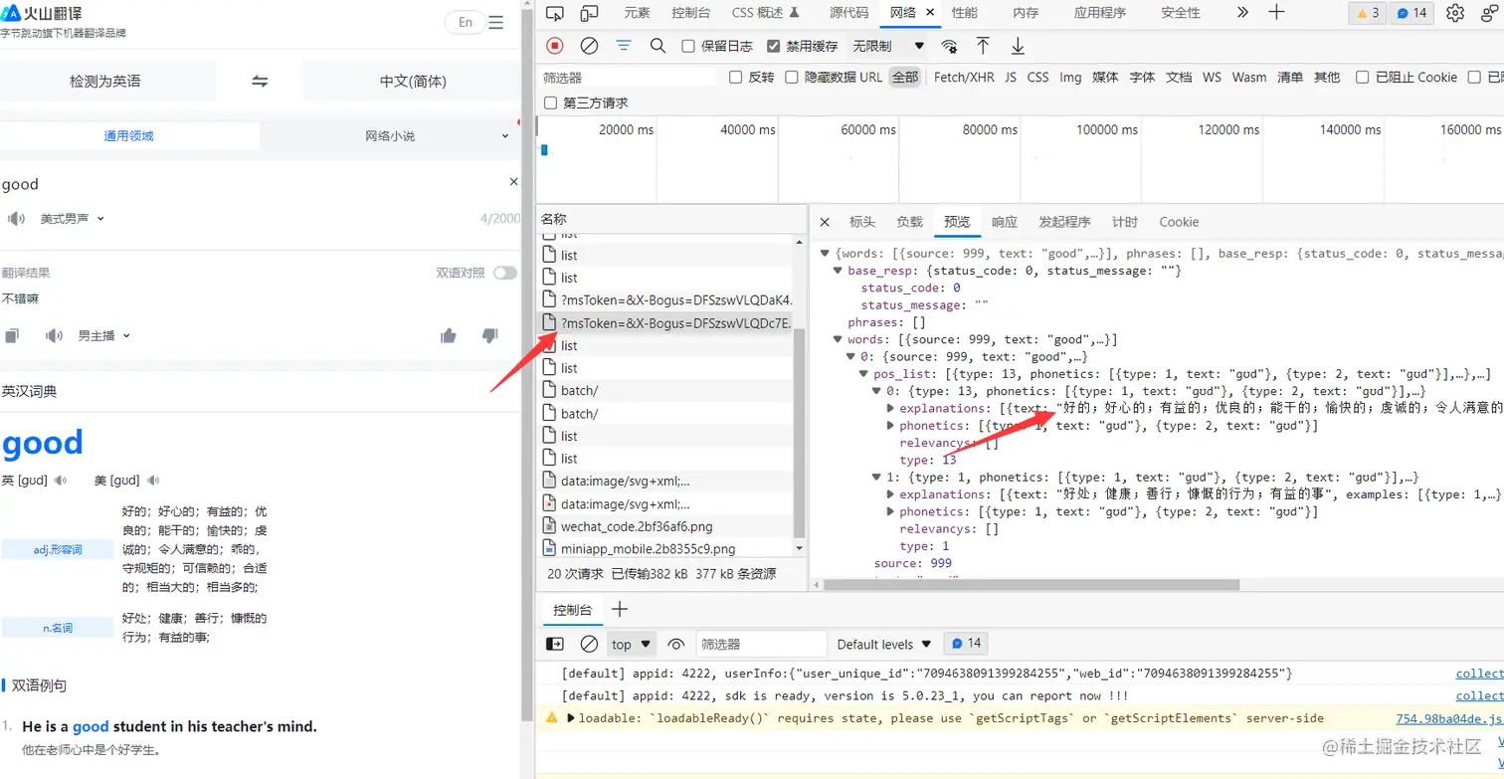1504x779 pixels.
Task: Open the 男主播 voice dropdown
Action: [x=104, y=336]
